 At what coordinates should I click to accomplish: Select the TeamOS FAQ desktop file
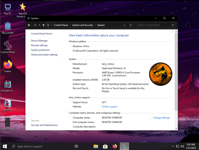8,124
